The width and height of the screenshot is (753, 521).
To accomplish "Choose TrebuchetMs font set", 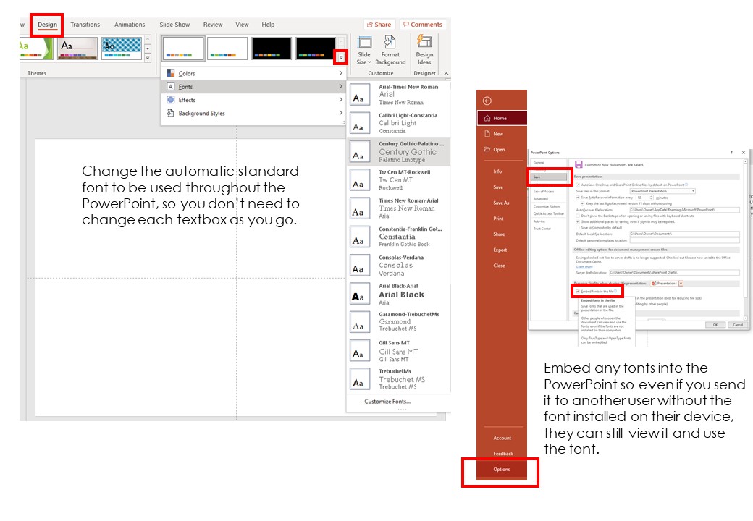I will [399, 379].
